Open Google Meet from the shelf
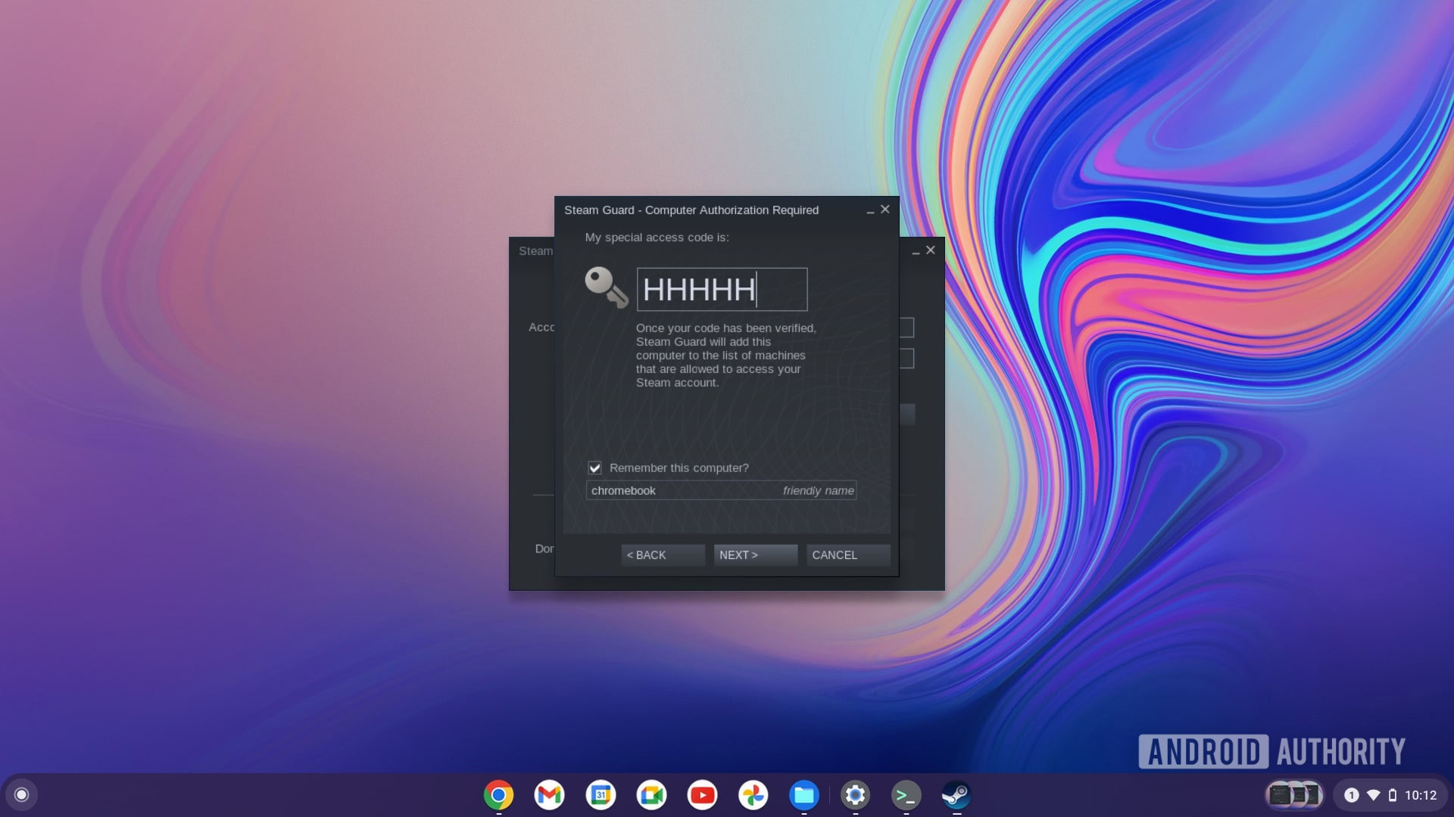 651,795
